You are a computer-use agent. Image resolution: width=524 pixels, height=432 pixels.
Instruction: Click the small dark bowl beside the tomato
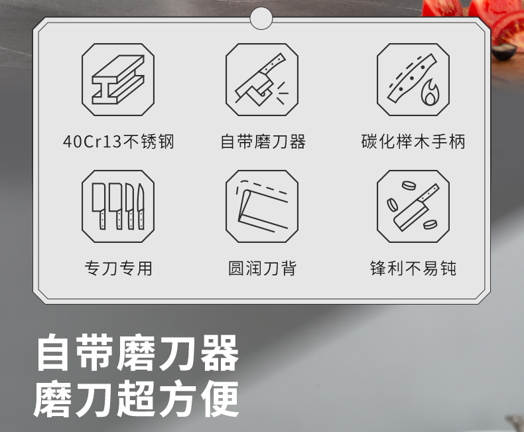pos(504,52)
